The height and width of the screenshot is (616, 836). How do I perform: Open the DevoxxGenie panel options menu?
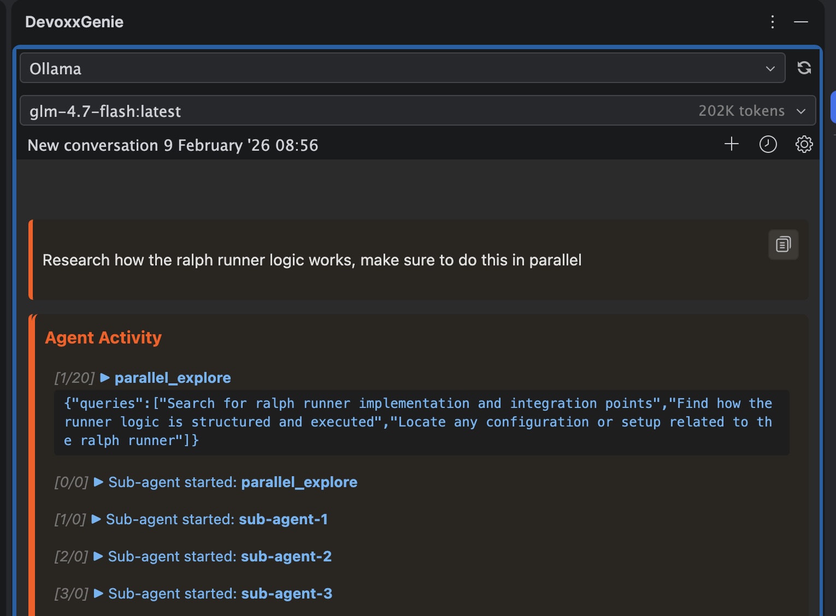(773, 22)
